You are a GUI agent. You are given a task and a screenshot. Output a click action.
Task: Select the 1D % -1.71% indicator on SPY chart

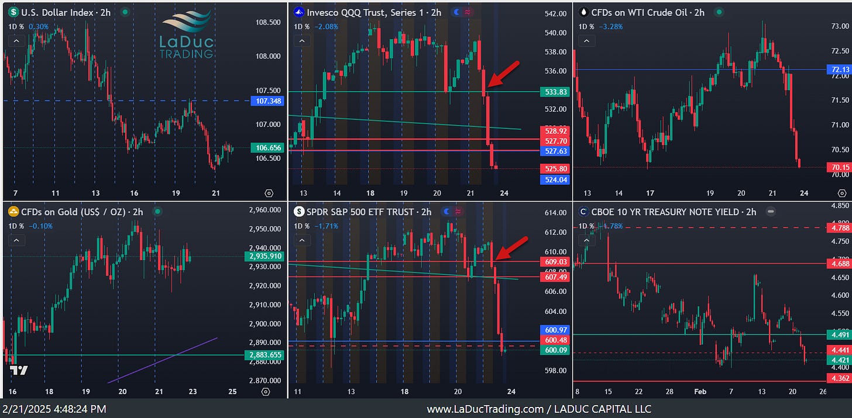pos(315,226)
